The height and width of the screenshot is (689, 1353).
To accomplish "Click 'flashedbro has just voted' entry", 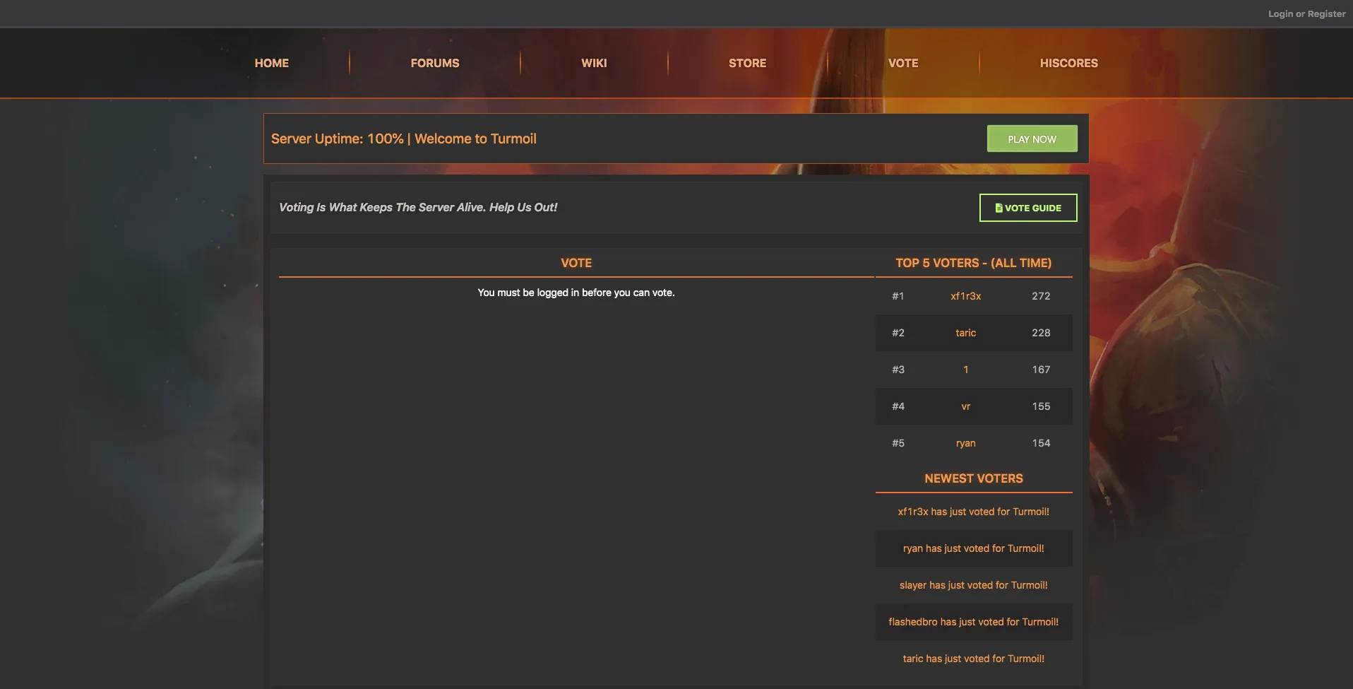I will (973, 622).
